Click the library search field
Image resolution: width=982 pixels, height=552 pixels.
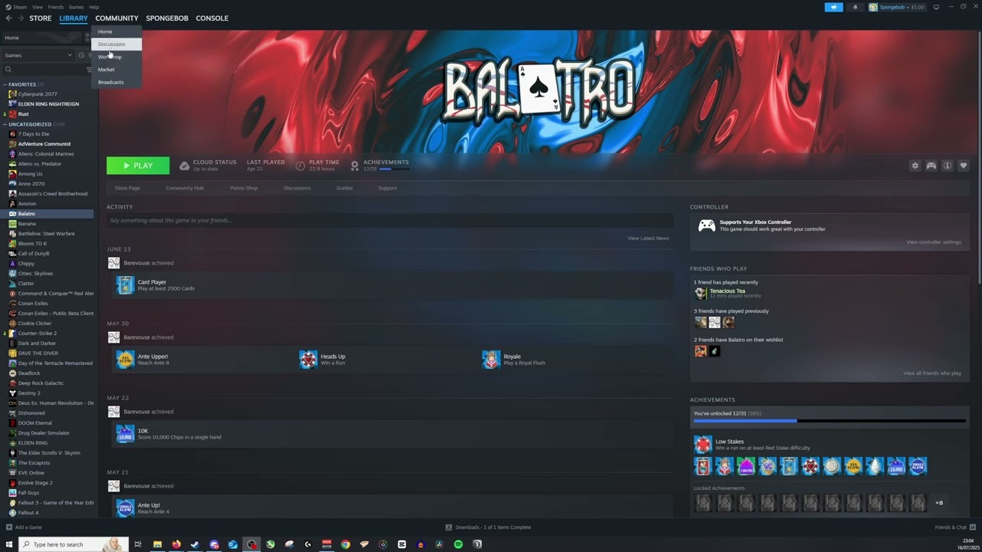(44, 70)
